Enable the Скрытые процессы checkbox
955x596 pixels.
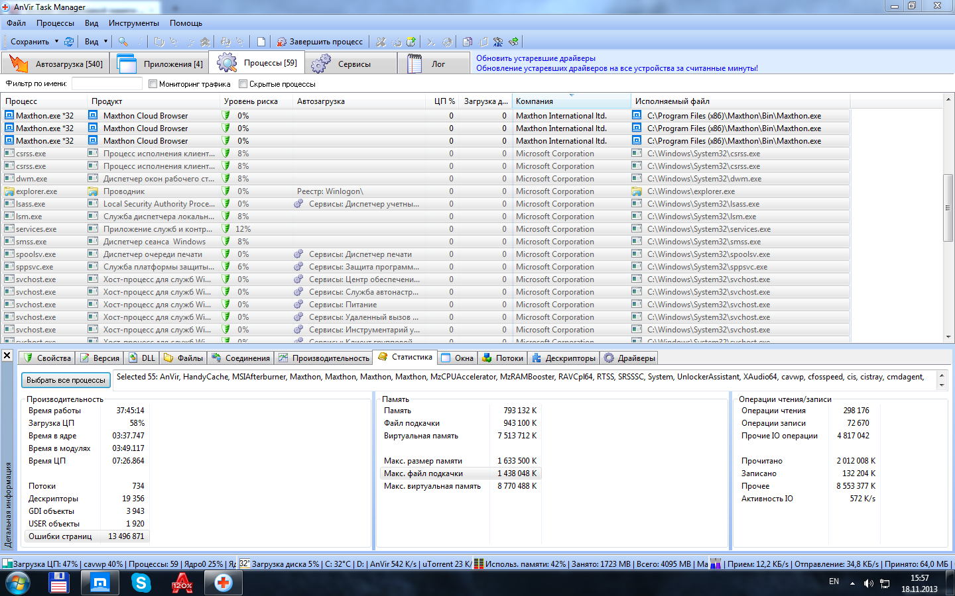(x=243, y=84)
